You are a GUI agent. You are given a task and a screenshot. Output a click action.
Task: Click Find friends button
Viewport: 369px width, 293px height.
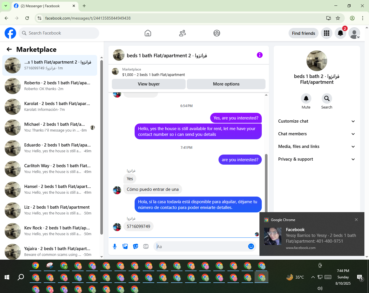tap(304, 33)
